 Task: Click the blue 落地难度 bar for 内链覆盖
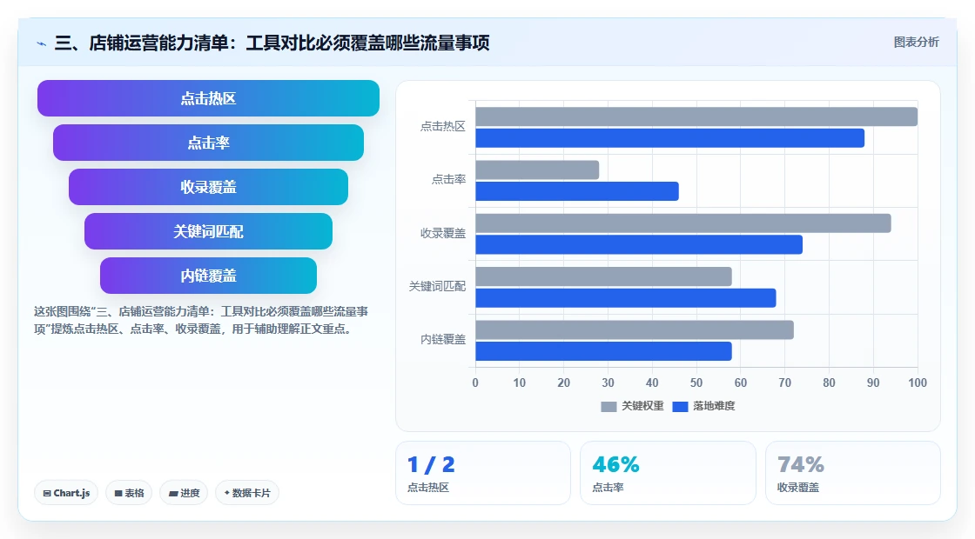click(x=604, y=351)
